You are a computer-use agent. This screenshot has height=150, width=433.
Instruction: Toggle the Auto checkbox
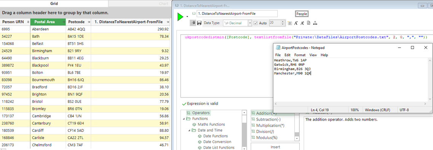(255, 23)
